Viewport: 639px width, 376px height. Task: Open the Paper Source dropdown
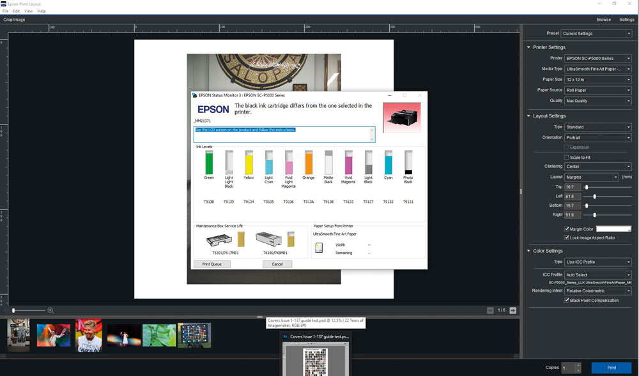click(598, 90)
